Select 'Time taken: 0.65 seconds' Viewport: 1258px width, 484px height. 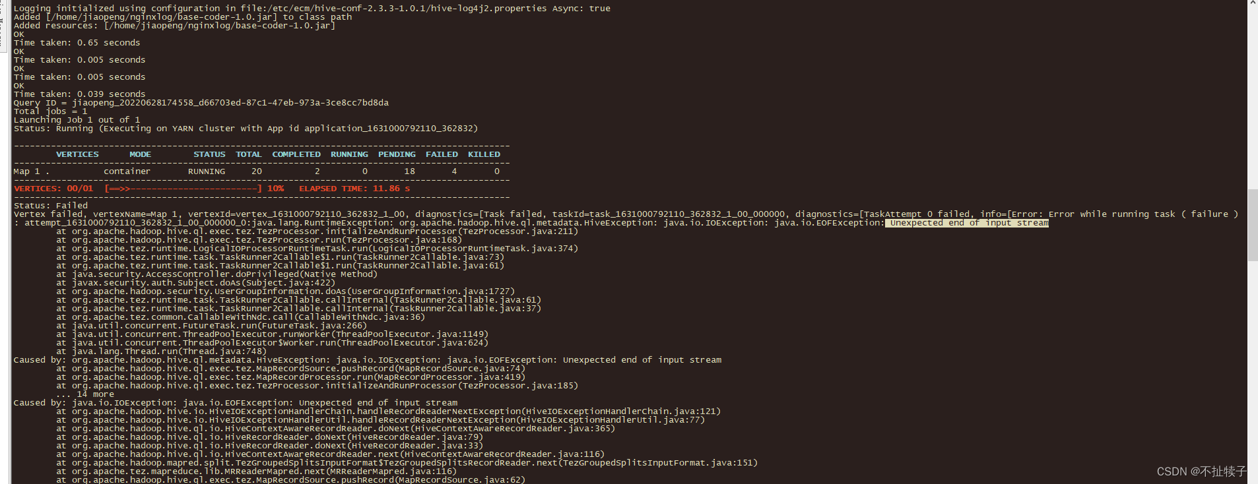[77, 43]
